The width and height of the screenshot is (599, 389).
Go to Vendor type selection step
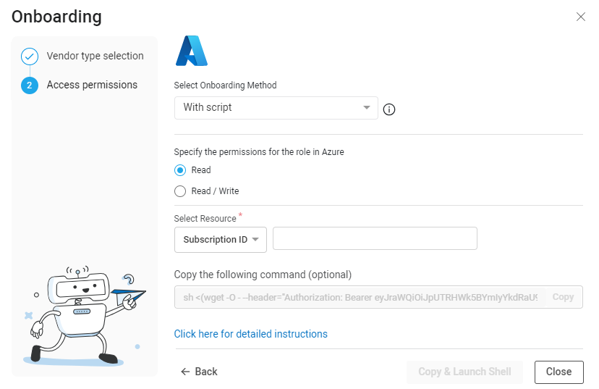pos(95,56)
